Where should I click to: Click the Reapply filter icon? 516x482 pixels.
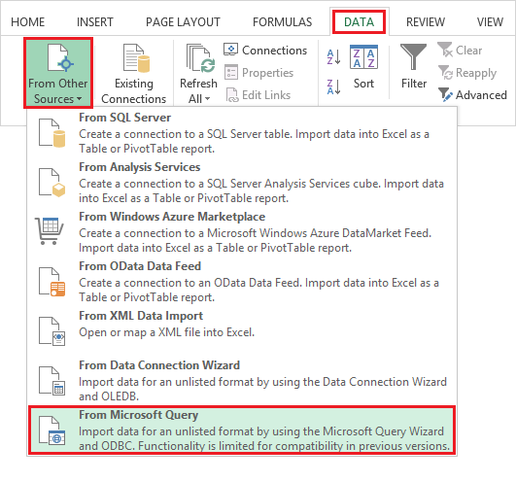click(x=446, y=72)
